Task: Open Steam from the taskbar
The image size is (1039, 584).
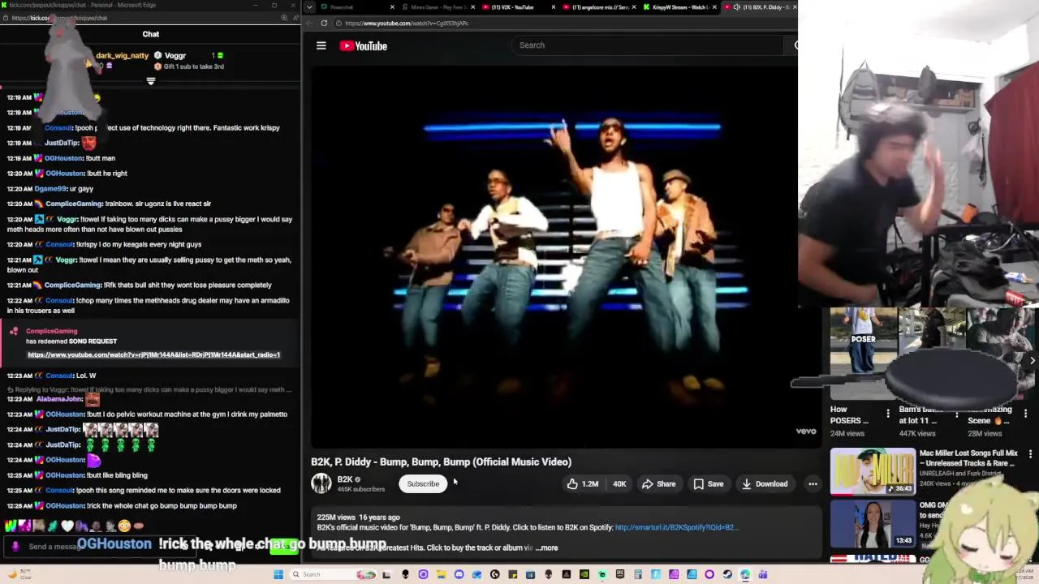Action: click(x=727, y=574)
